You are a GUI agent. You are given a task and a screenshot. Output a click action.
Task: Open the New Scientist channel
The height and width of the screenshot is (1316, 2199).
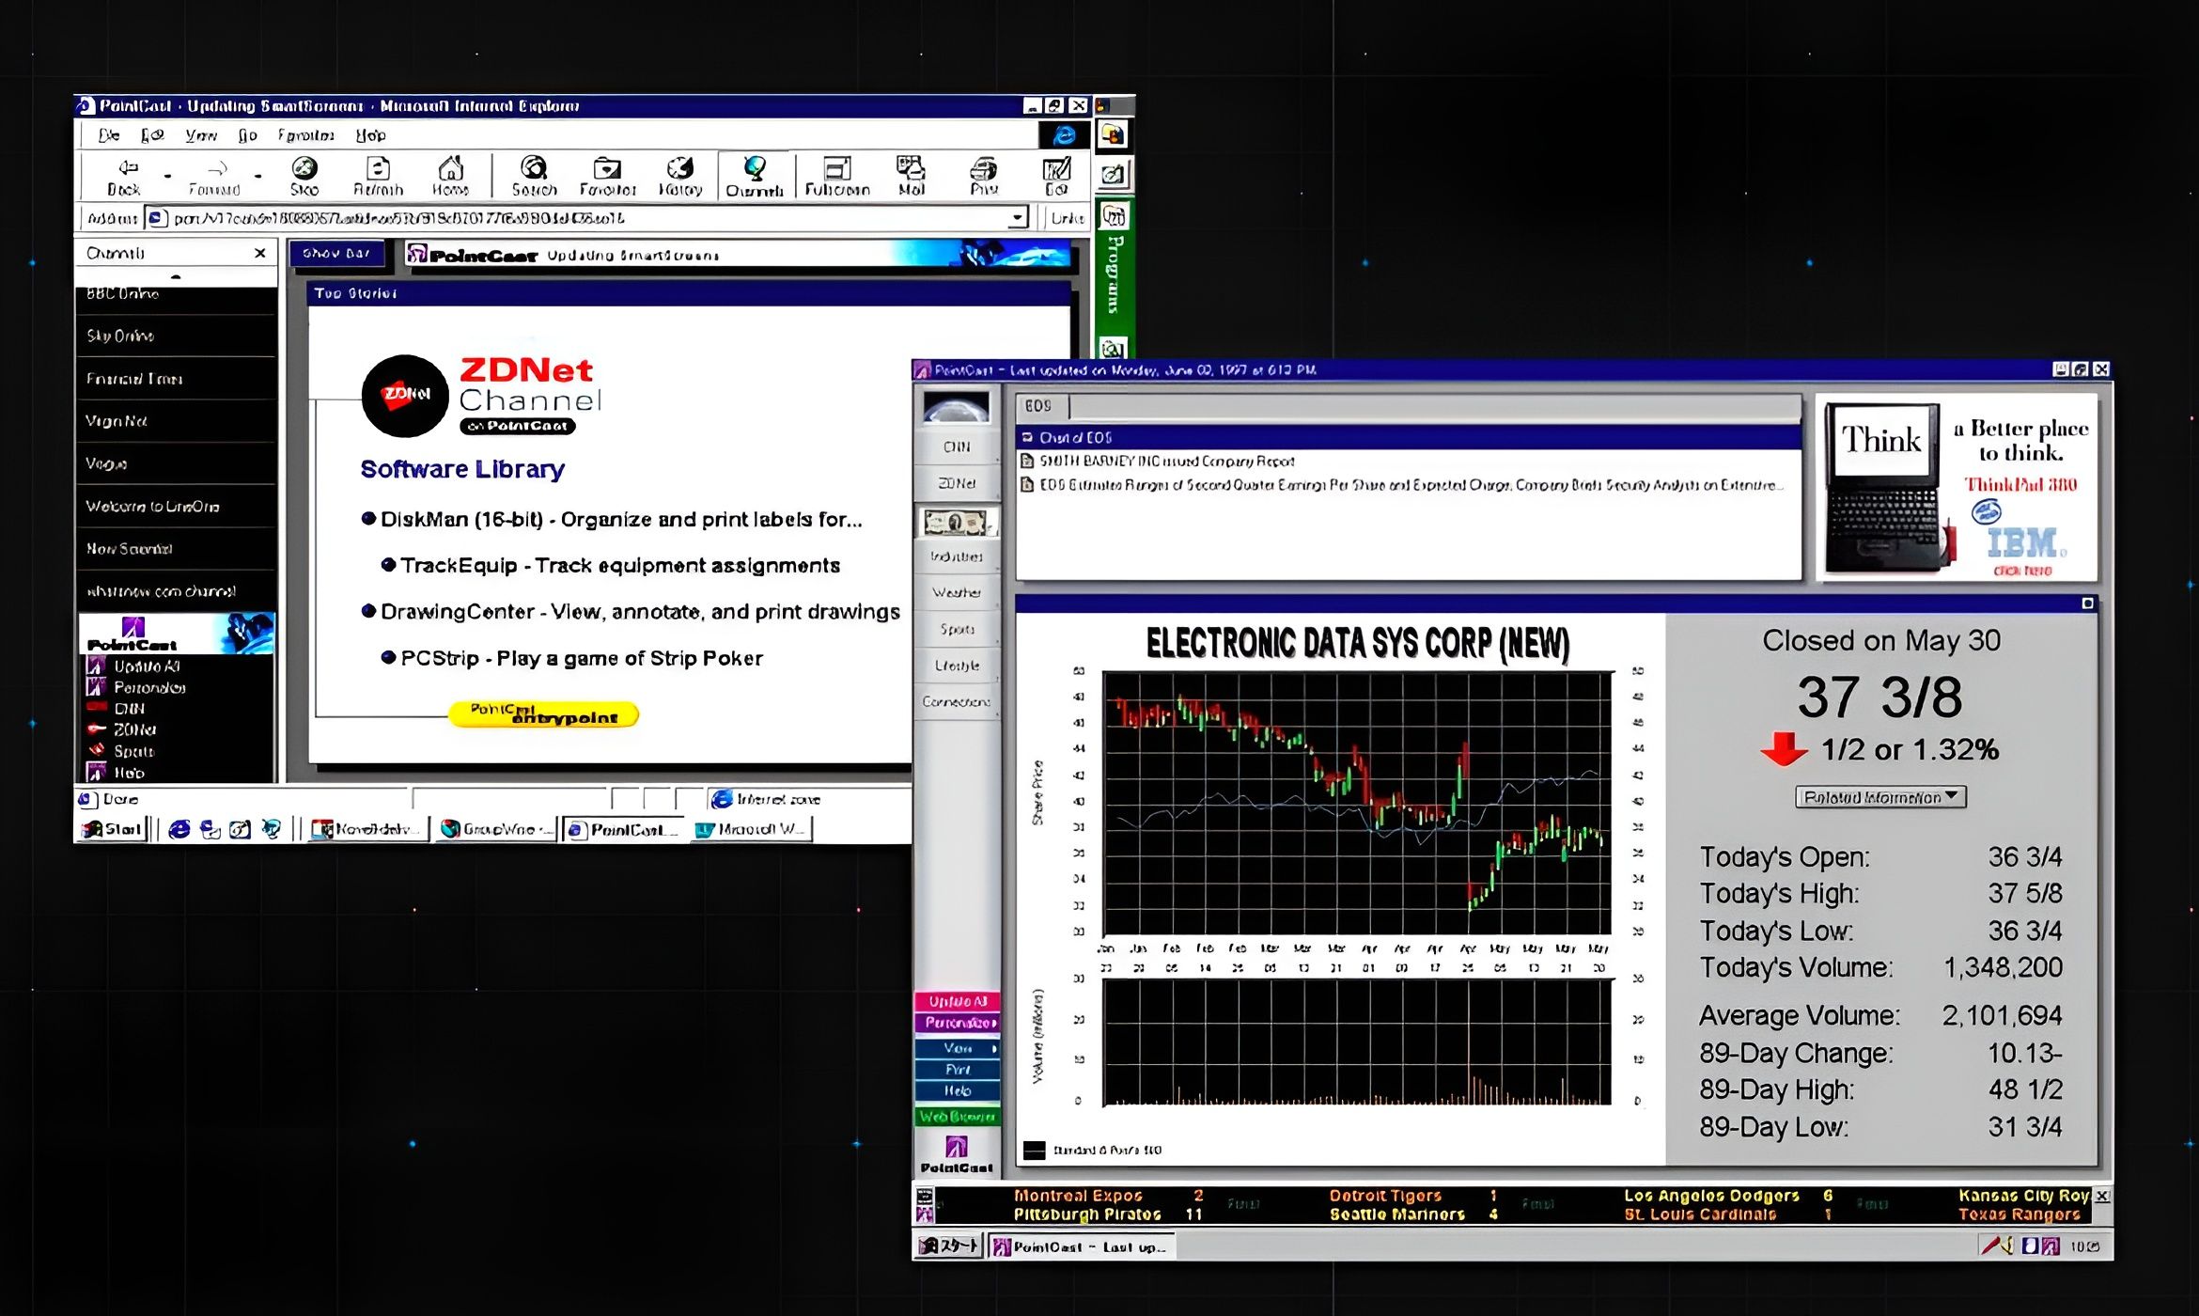pos(176,549)
